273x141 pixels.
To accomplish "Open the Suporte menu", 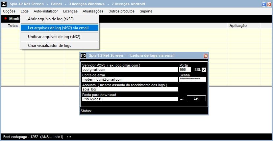I will (x=146, y=11).
